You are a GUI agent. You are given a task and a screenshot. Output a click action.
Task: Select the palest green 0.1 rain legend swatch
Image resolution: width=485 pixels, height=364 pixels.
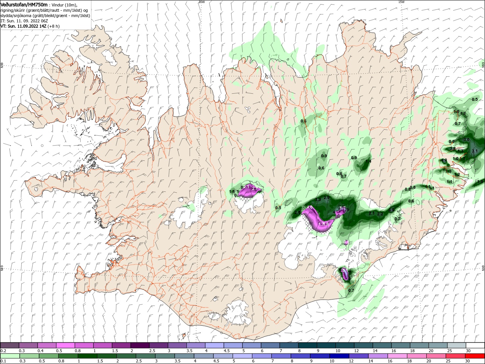click(x=9, y=356)
